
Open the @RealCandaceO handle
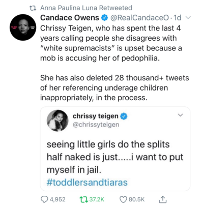140,18
